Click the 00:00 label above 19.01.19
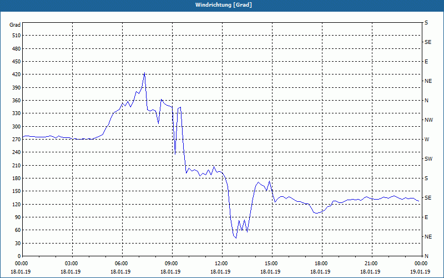 point(421,264)
